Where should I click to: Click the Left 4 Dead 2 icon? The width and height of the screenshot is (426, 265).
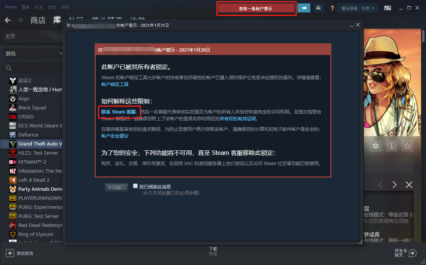(x=13, y=180)
